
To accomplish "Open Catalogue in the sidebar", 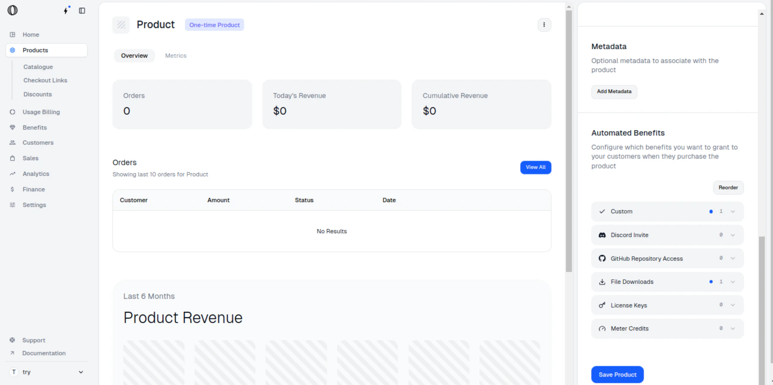I will pos(38,67).
